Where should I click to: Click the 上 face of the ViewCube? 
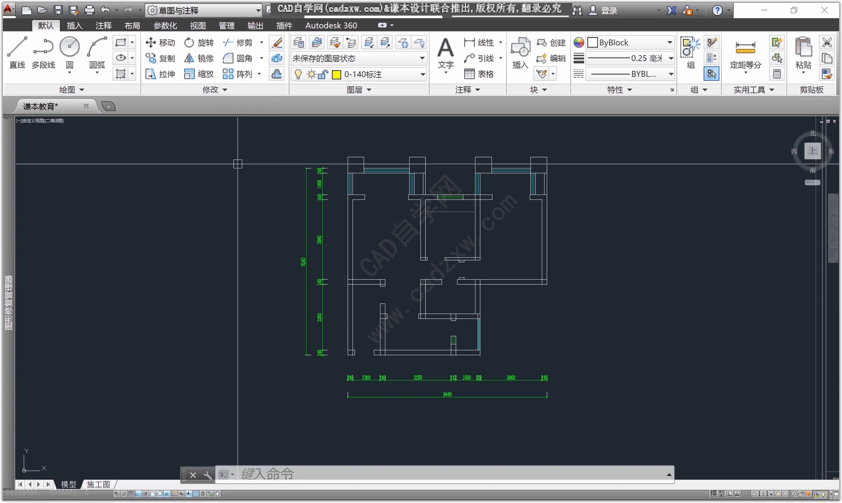pos(812,151)
